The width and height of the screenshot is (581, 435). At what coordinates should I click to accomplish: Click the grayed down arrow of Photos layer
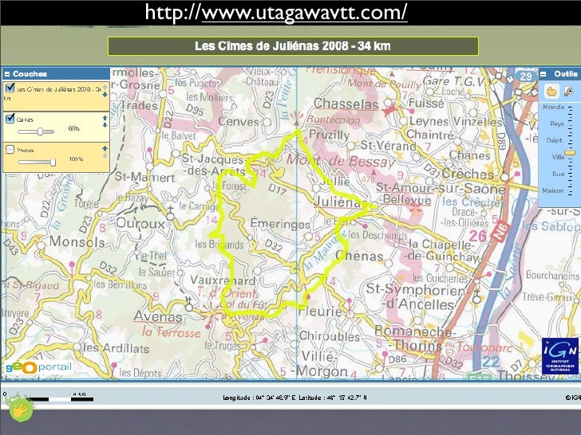105,155
